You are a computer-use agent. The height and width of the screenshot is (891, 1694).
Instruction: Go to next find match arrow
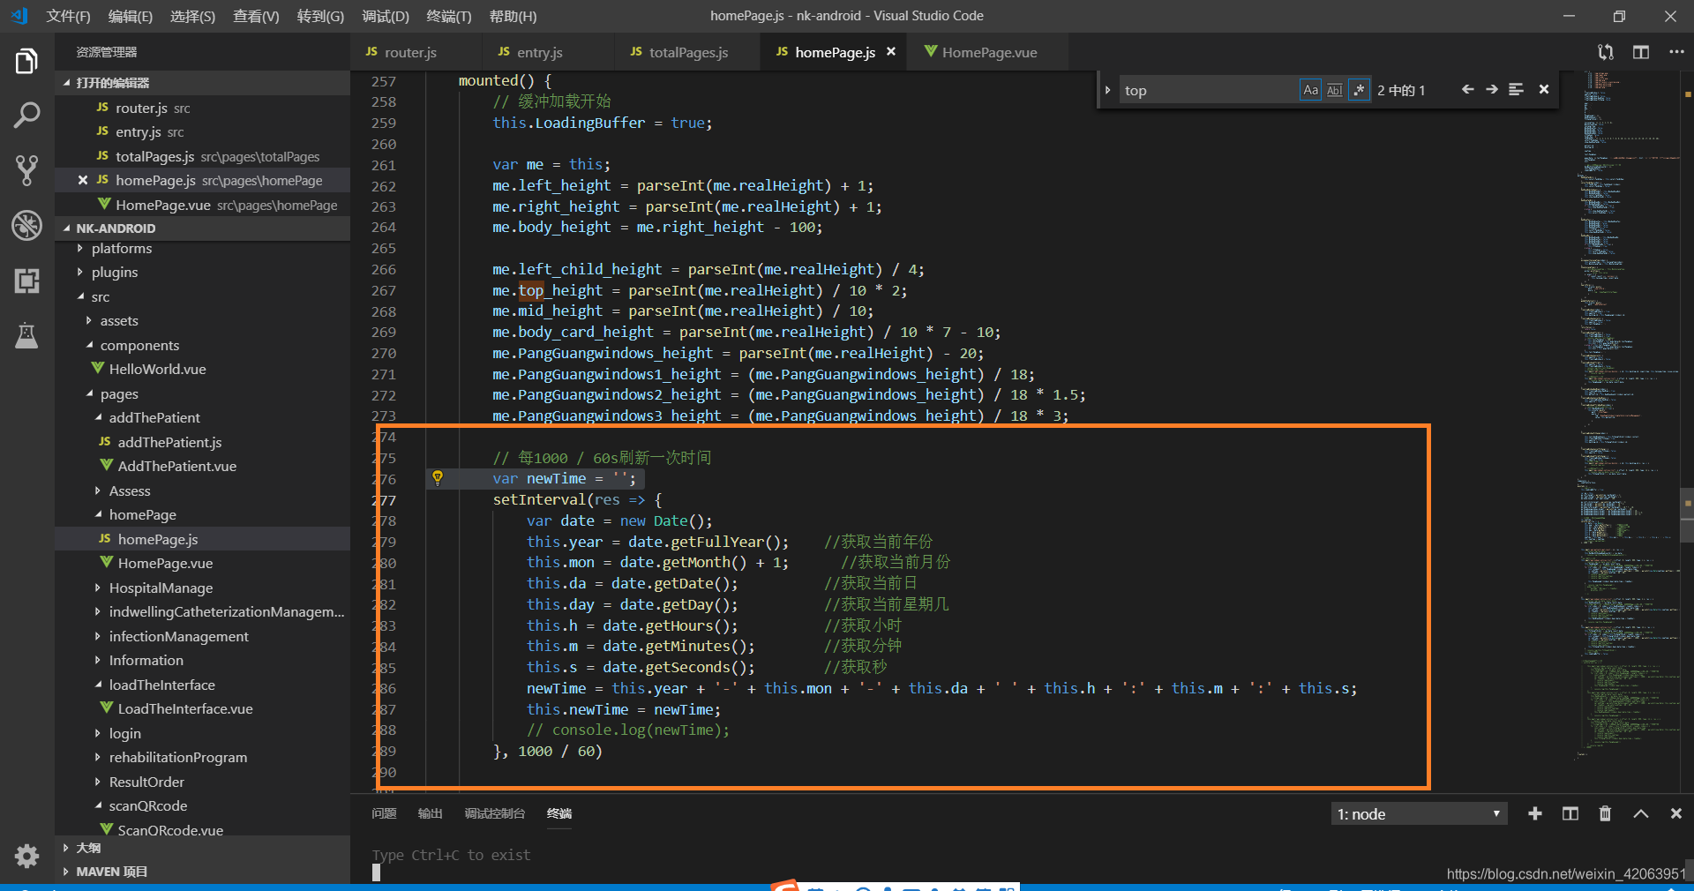coord(1491,89)
